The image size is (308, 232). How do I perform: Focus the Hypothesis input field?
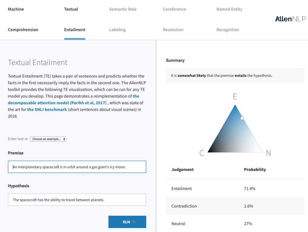tap(77, 200)
